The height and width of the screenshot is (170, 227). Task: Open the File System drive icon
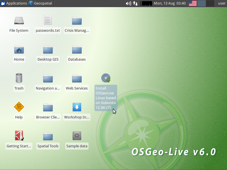(x=19, y=20)
